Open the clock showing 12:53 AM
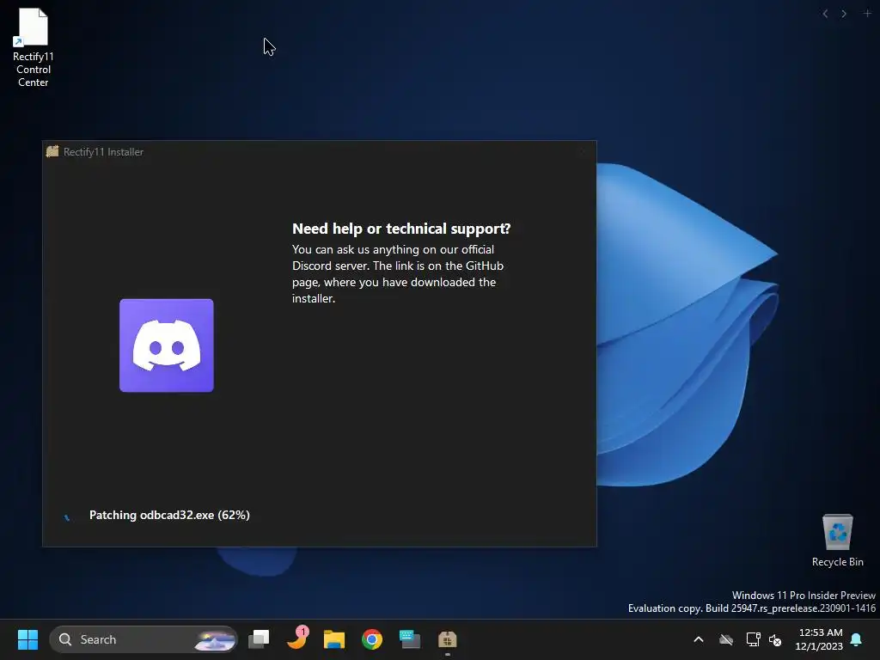880x660 pixels. (x=819, y=639)
